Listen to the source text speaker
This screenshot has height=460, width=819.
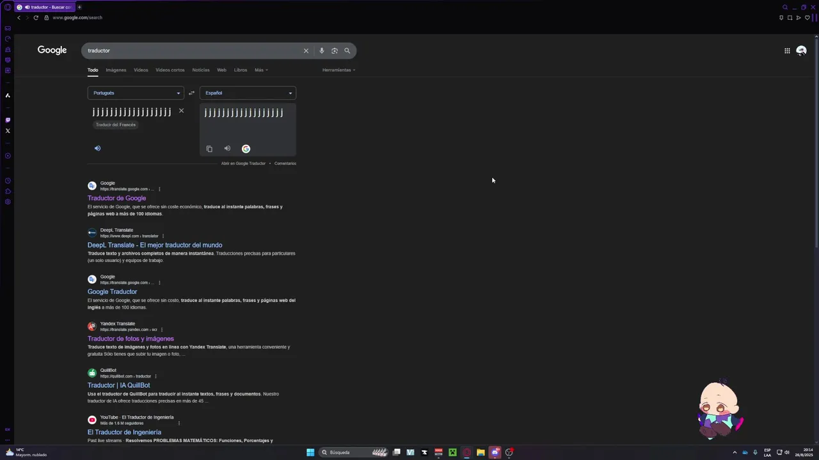(97, 148)
